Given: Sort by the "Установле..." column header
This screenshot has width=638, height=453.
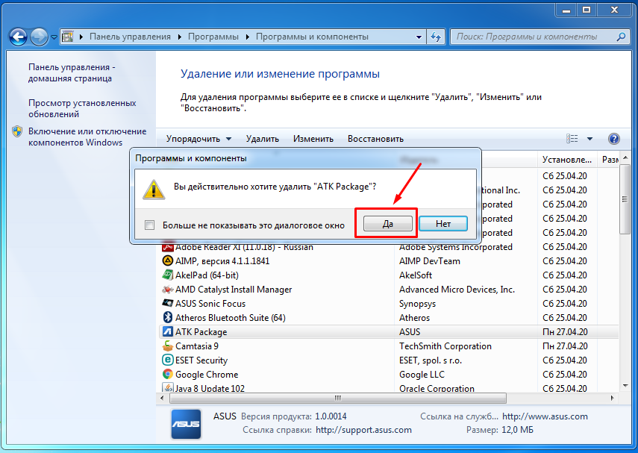Looking at the screenshot, I should tap(567, 160).
